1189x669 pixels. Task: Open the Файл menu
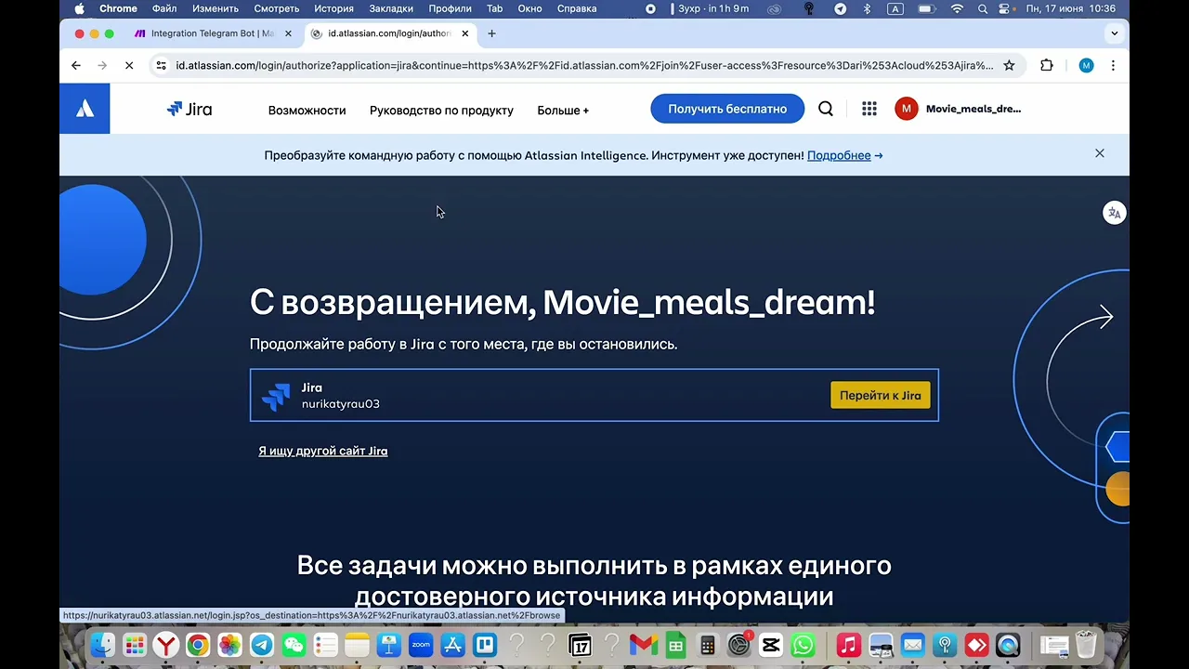[x=164, y=8]
